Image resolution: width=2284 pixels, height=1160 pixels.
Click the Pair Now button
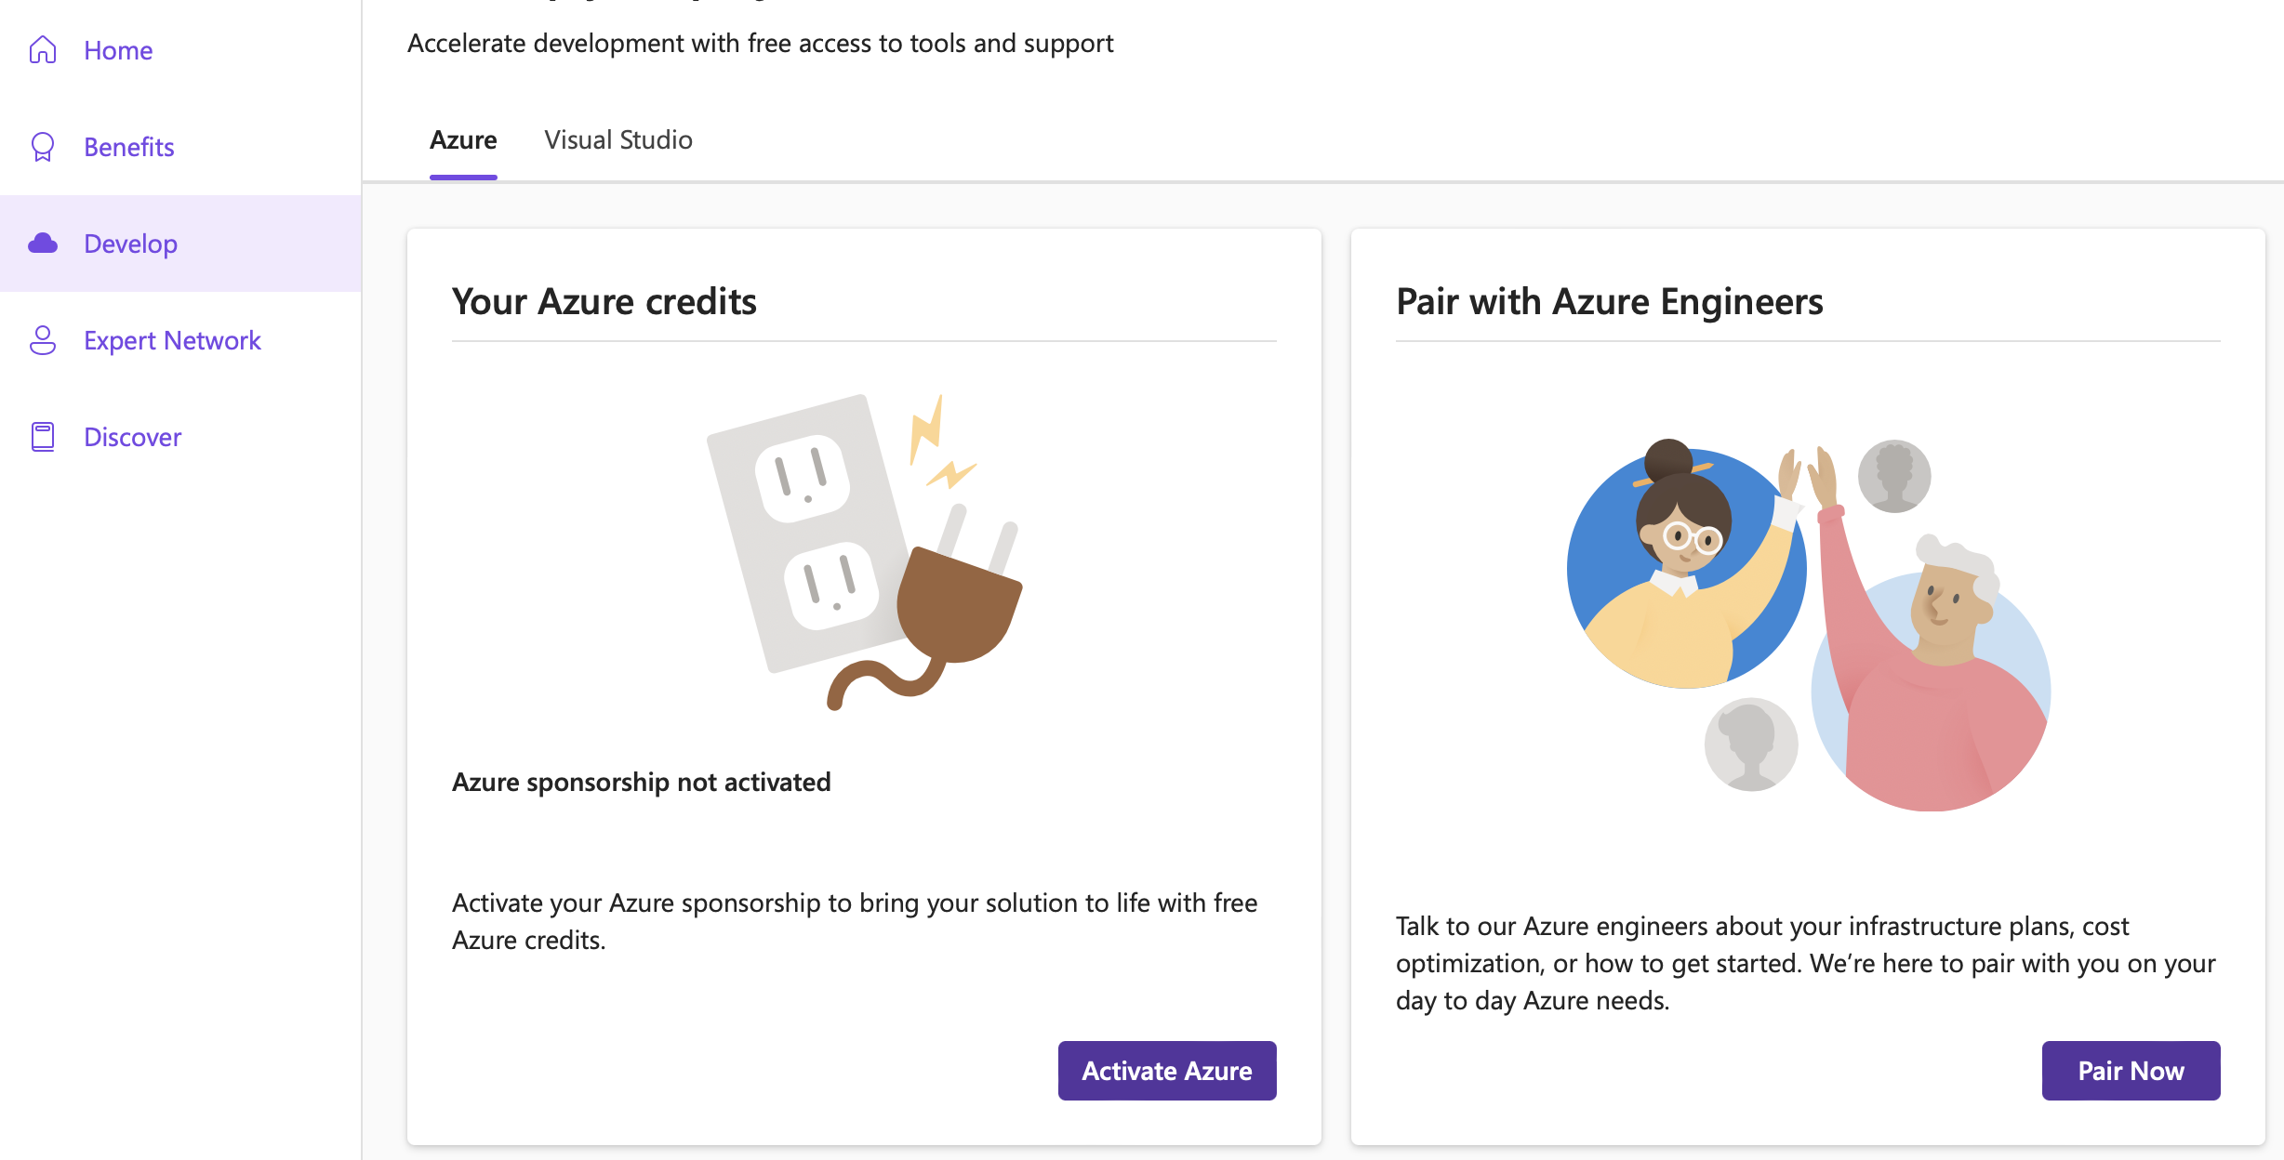[x=2131, y=1070]
